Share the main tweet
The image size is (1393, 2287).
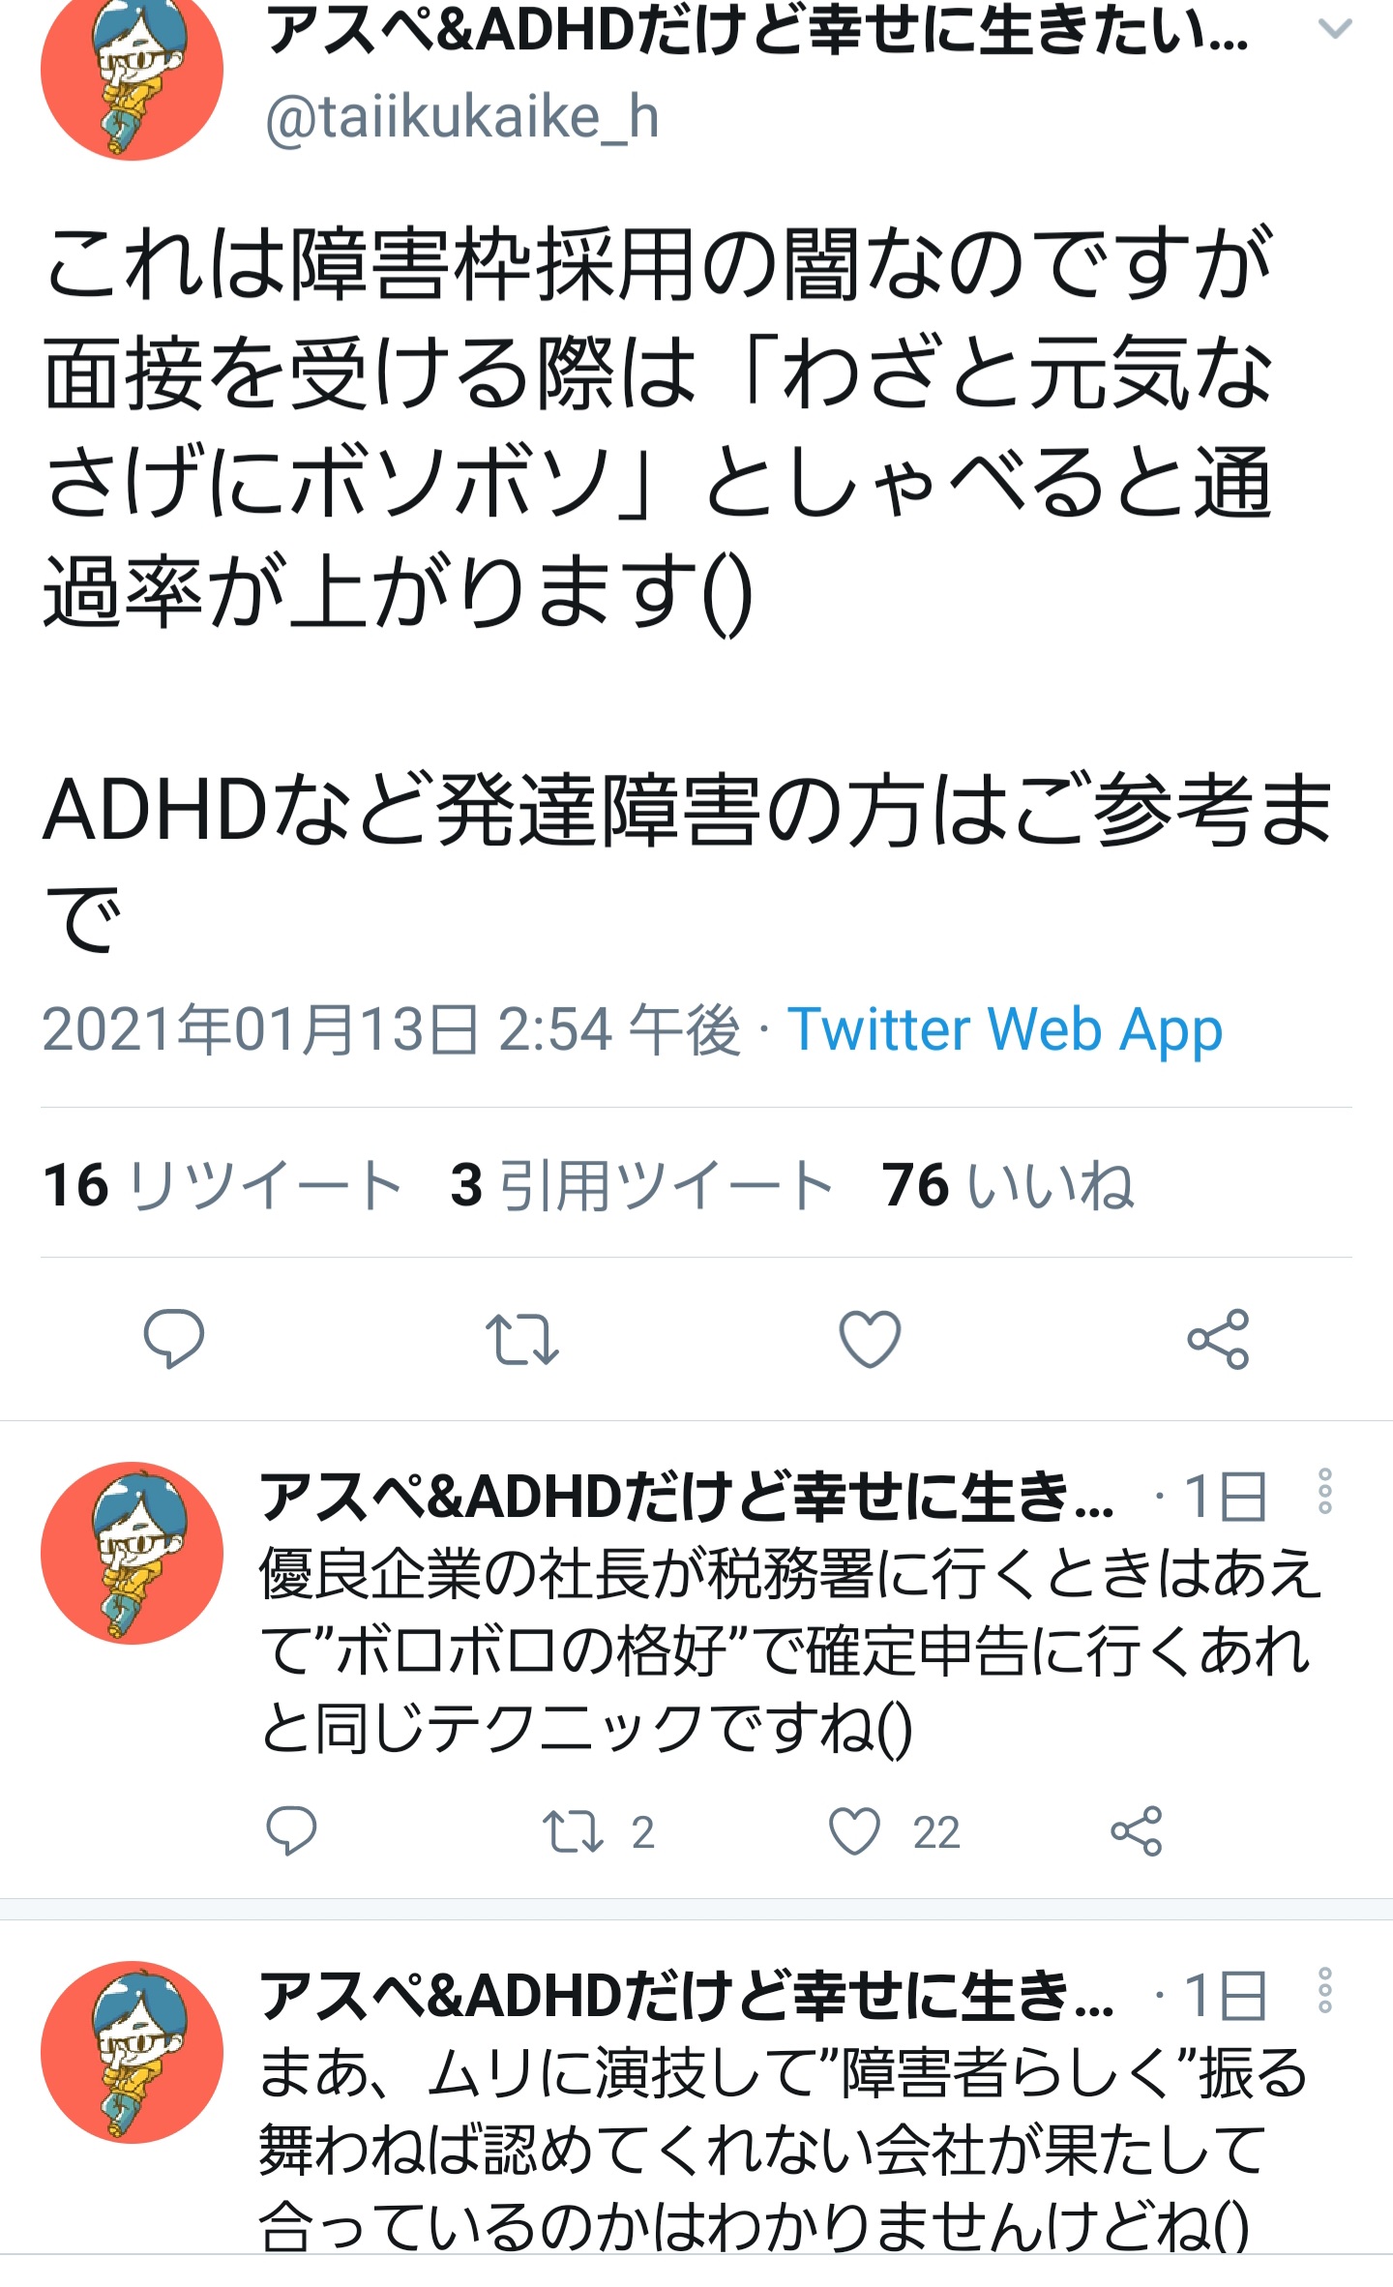click(x=1219, y=1339)
